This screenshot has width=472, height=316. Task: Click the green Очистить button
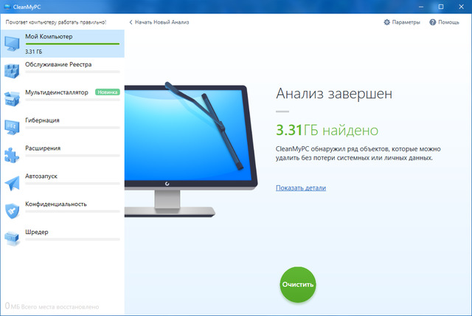(298, 284)
